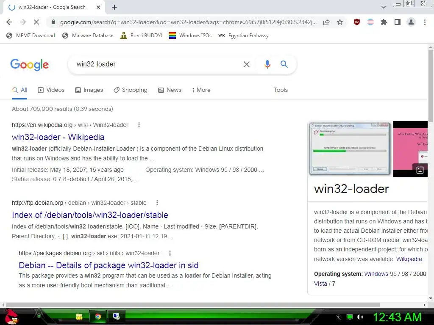Click the vertical scrollbar thumb
This screenshot has height=325, width=434.
pyautogui.click(x=431, y=85)
